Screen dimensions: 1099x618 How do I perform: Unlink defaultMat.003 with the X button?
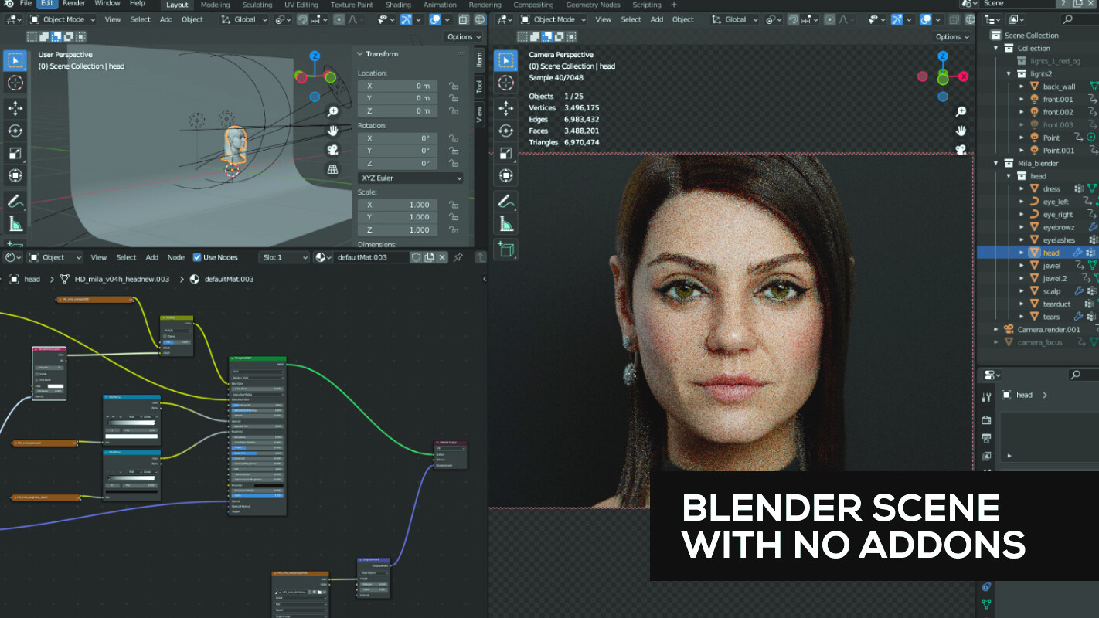[441, 257]
